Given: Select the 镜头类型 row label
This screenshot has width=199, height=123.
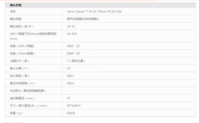Looking at the screenshot, I should pos(16,19).
